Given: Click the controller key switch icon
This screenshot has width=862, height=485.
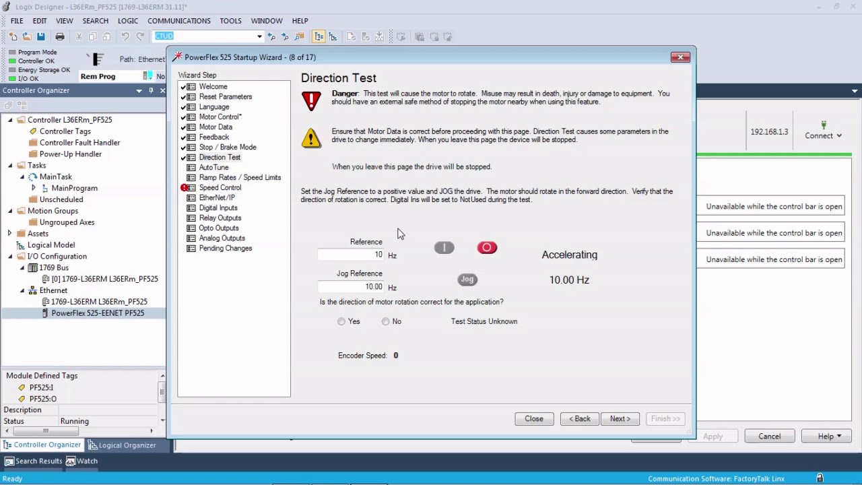Looking at the screenshot, I should coord(97,59).
